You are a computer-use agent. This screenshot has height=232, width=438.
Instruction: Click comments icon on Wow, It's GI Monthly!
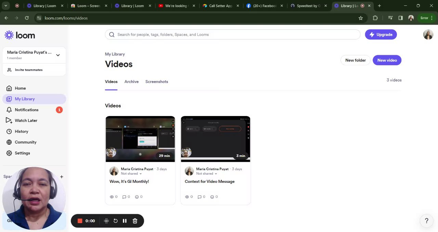pyautogui.click(x=124, y=197)
